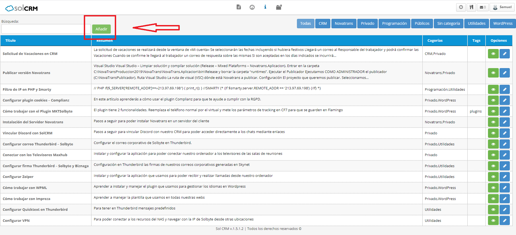Click the 'Vincular Discord con SolCRM' title
This screenshot has width=516, height=235.
(27, 133)
